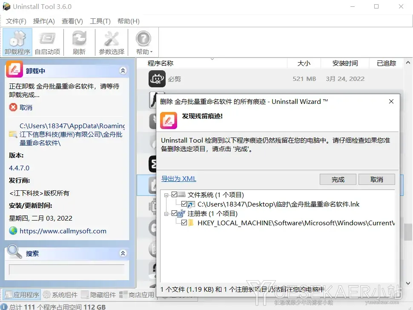Click the folder icon beside install path
Viewport: 413px width, 310px height.
point(13,134)
